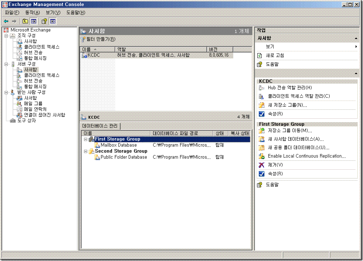The image size is (363, 261).
Task: Collapse the 사서함 section in the action pane
Action: point(356,38)
